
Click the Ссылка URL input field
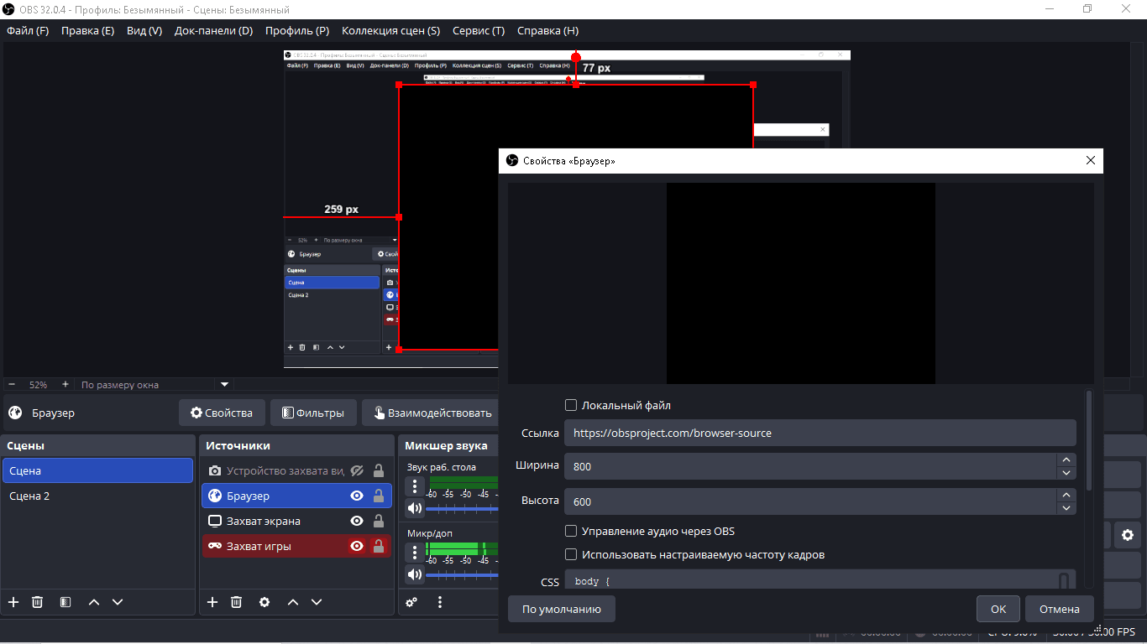coord(820,433)
